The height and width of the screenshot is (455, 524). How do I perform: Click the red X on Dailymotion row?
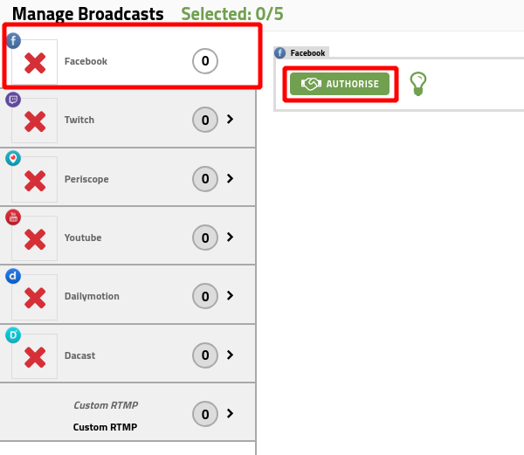[x=35, y=298]
